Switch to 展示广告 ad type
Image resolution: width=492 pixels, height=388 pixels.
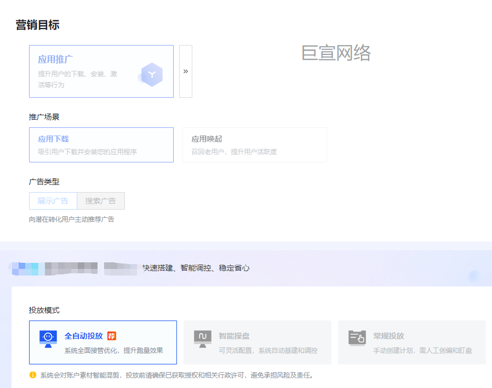click(53, 201)
